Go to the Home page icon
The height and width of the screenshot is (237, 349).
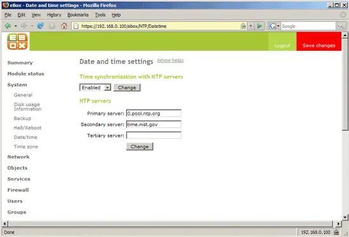coord(64,26)
